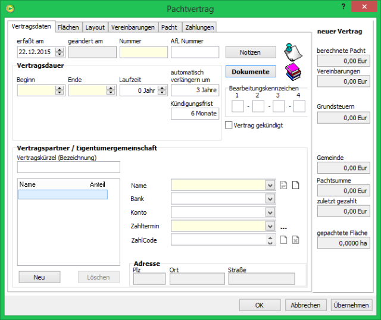Viewport: 381px width, 320px height.
Task: Click the Löschen button
Action: 99,277
